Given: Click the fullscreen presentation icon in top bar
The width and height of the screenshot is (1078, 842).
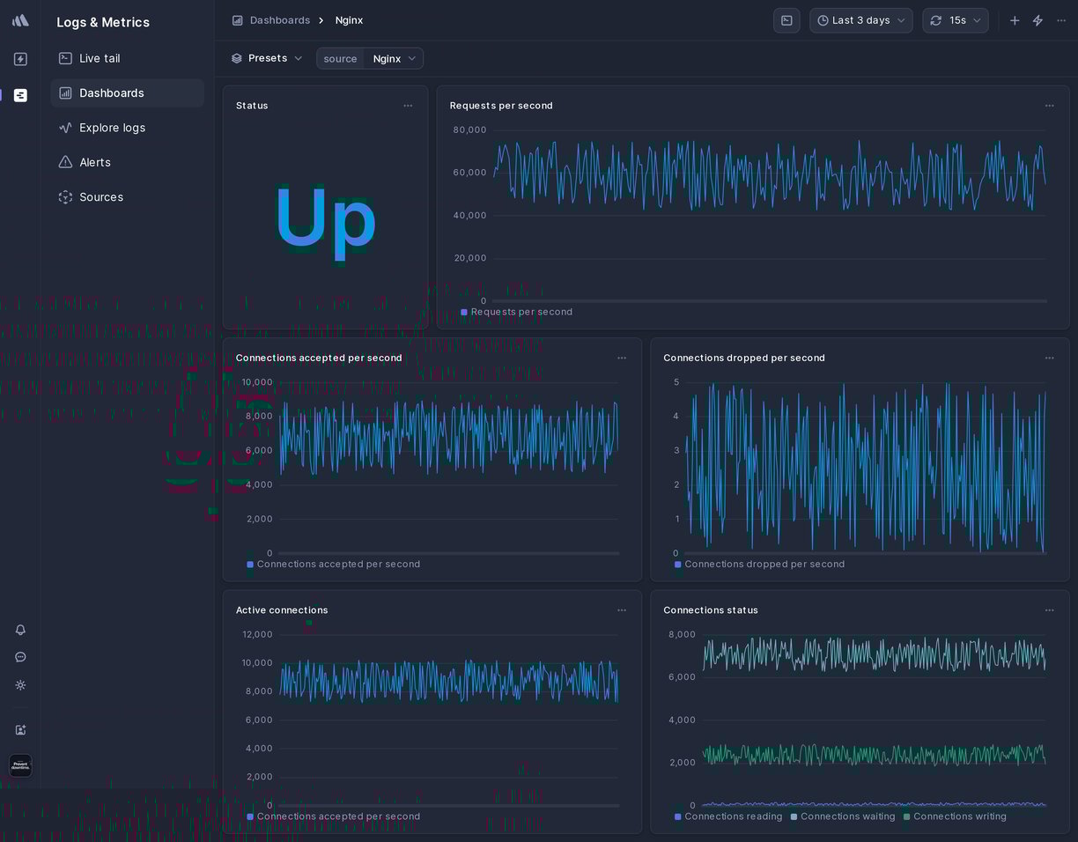Looking at the screenshot, I should pyautogui.click(x=786, y=20).
